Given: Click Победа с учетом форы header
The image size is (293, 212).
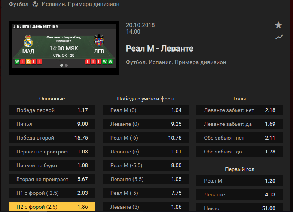Looking at the screenshot, I should coord(146,99).
